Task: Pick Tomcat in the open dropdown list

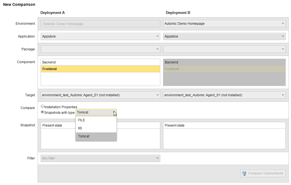Action: coord(96,136)
